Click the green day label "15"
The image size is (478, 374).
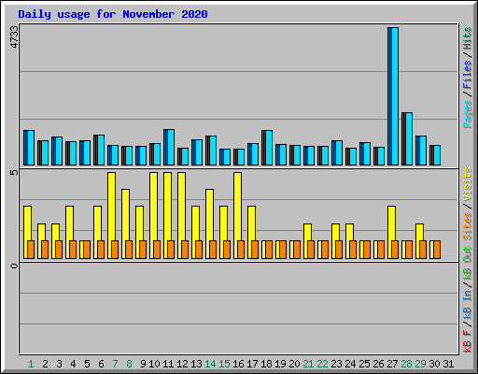[224, 364]
